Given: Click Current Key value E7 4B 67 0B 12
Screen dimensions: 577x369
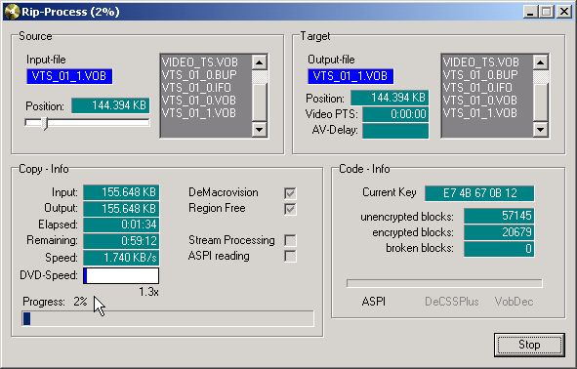Looking at the screenshot, I should point(479,193).
